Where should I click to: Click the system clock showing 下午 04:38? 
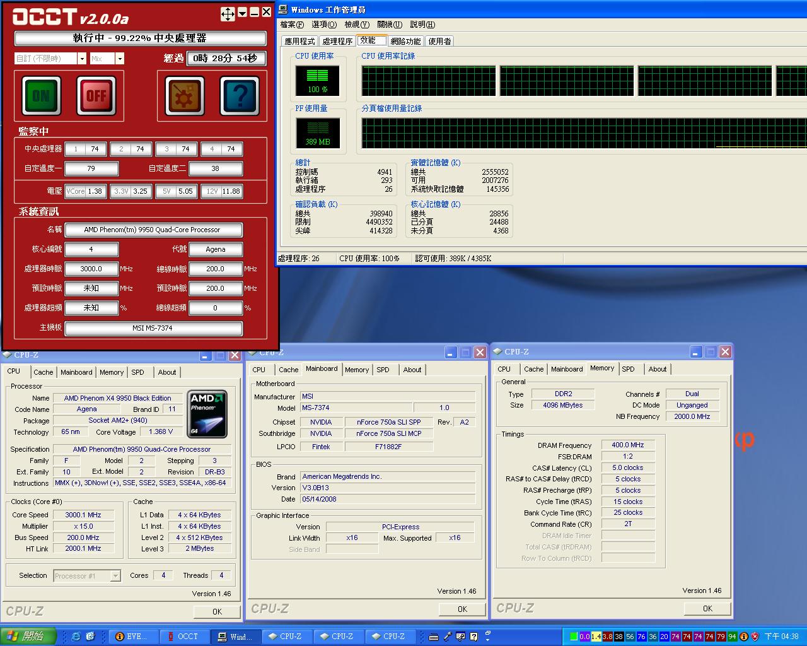[782, 637]
